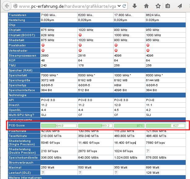Click PCE-Score bar showing 627
Image resolution: width=190 pixels, height=179 pixels.
[166, 126]
